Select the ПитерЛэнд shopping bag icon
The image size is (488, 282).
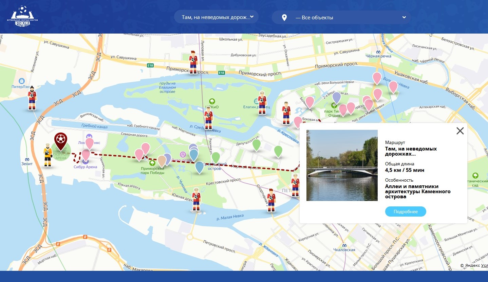22,81
